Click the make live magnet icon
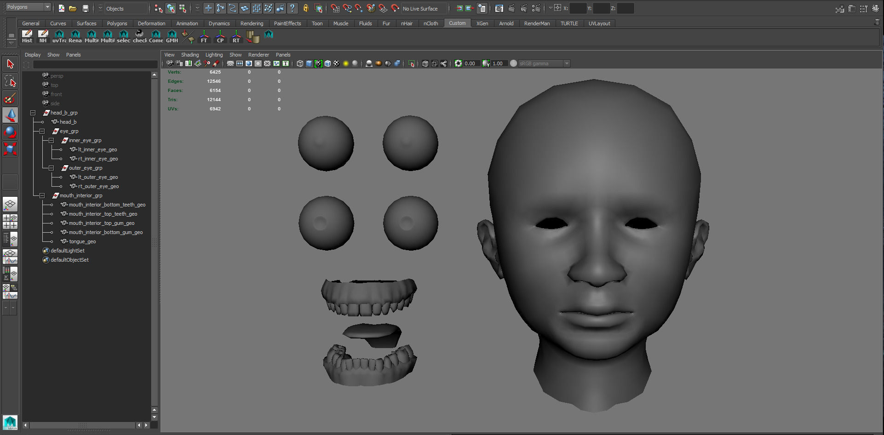The height and width of the screenshot is (435, 884). tap(395, 8)
